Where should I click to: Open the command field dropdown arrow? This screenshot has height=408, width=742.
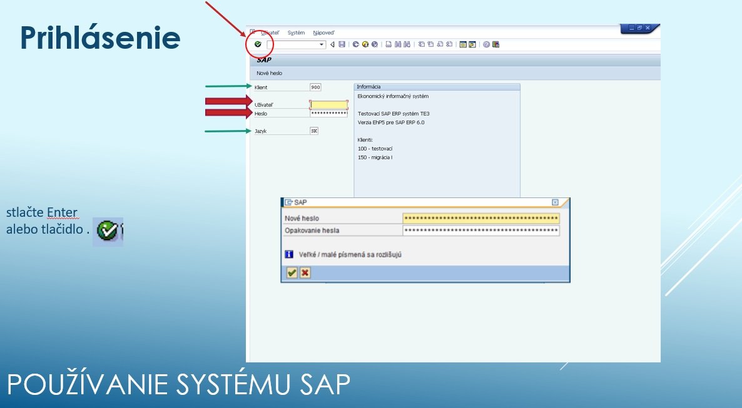click(322, 44)
